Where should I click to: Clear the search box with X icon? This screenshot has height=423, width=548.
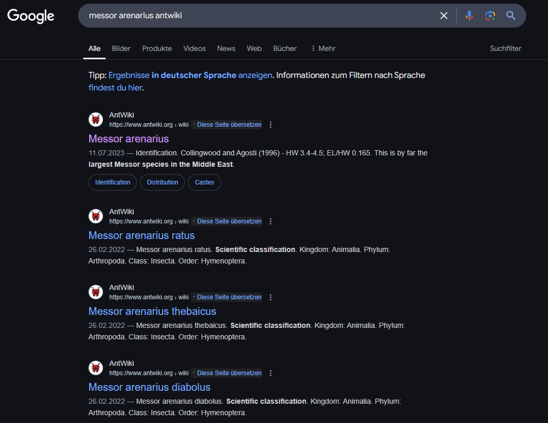(x=444, y=16)
